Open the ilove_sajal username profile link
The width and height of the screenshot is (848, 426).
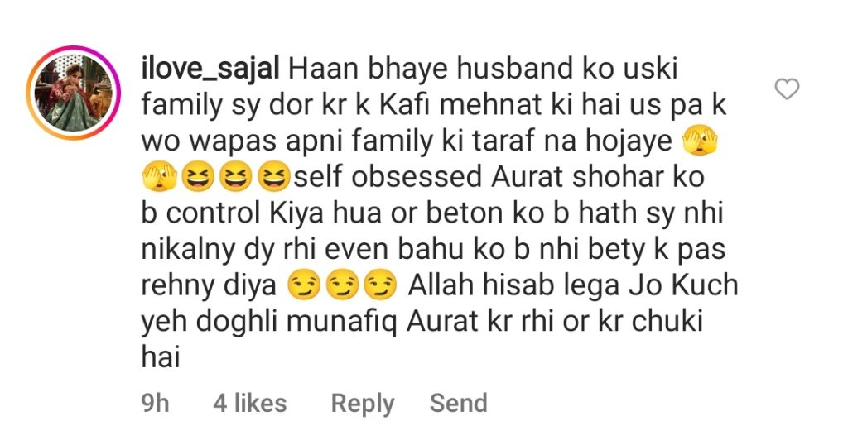(210, 71)
